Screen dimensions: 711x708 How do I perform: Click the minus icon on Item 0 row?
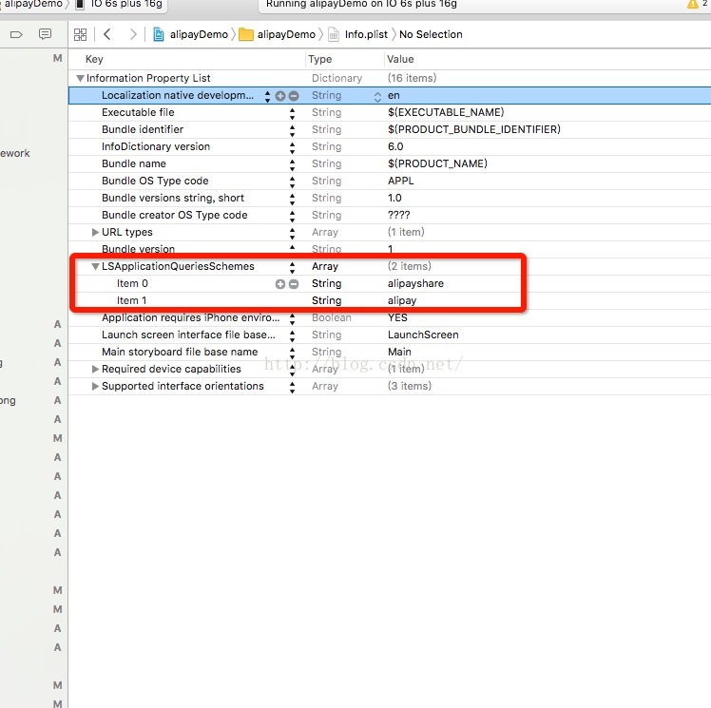click(x=294, y=284)
